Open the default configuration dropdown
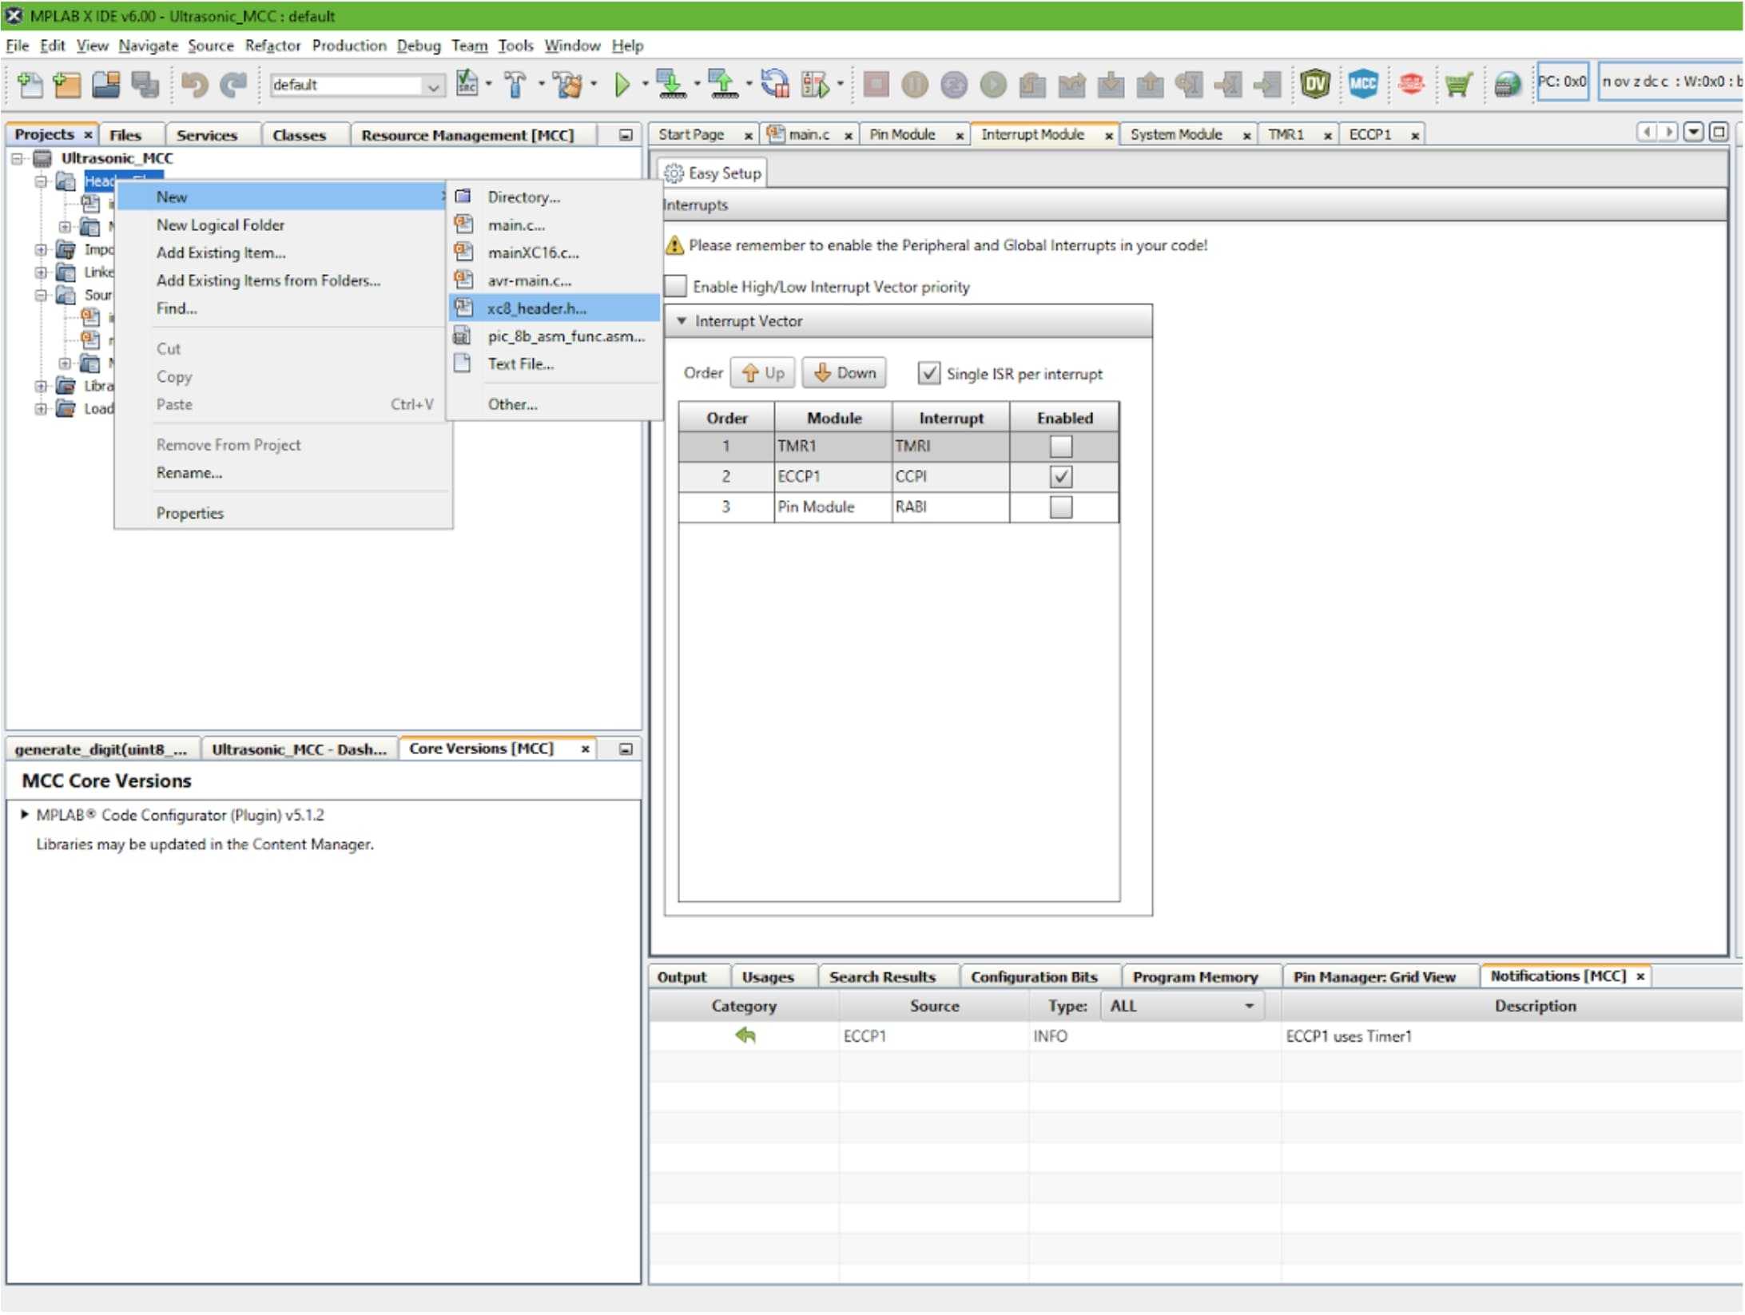 [356, 85]
